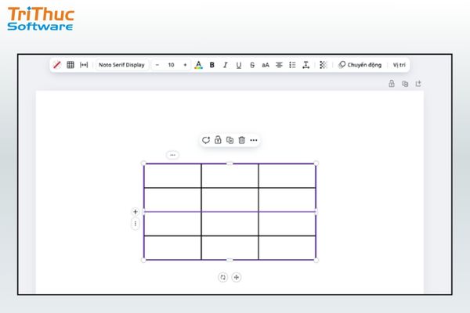470x313 pixels.
Task: Click the font size value 10
Action: click(171, 65)
